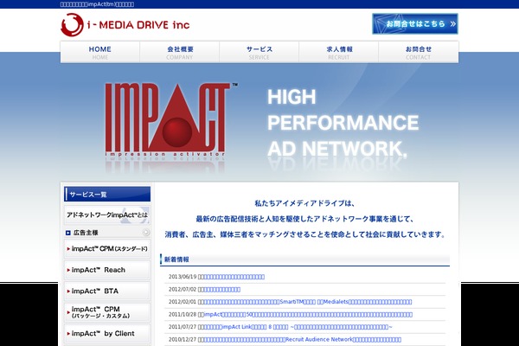Open the 会社概要 COMPANY navigation tab
519x346 pixels.
[180, 52]
